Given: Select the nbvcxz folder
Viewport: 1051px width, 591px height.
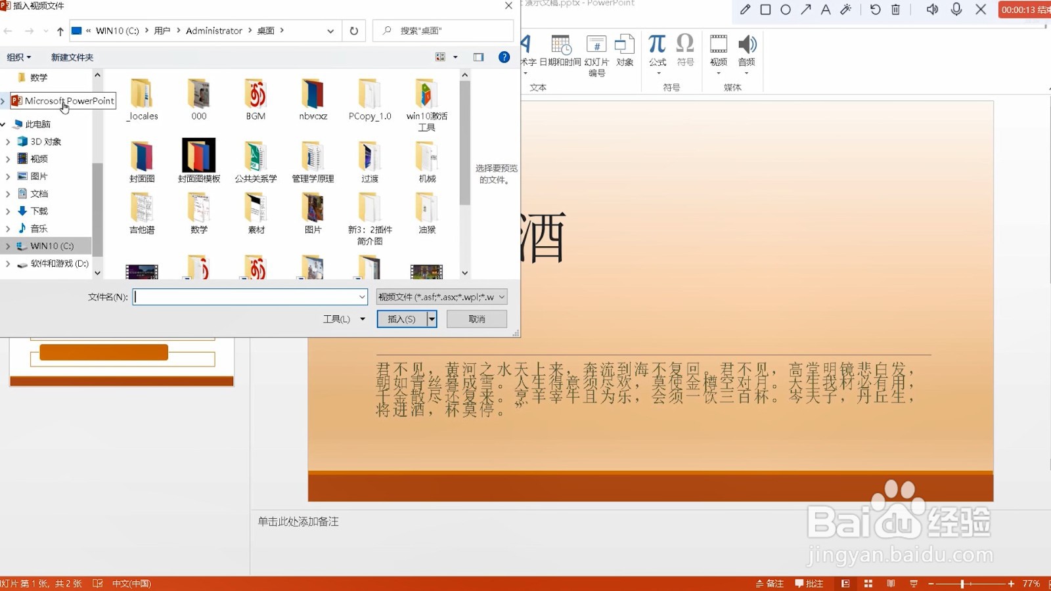Looking at the screenshot, I should tap(313, 100).
